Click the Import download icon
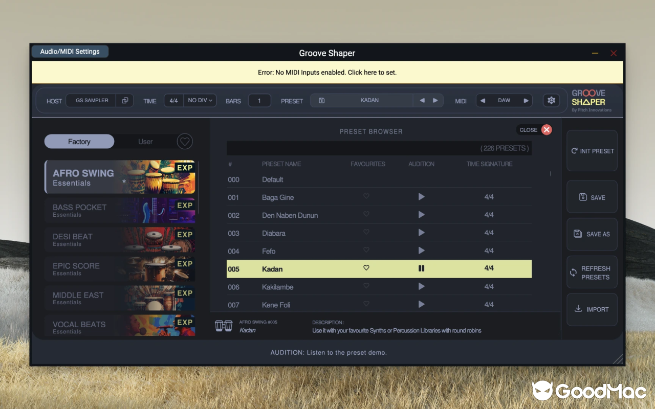The width and height of the screenshot is (655, 409). pyautogui.click(x=577, y=309)
